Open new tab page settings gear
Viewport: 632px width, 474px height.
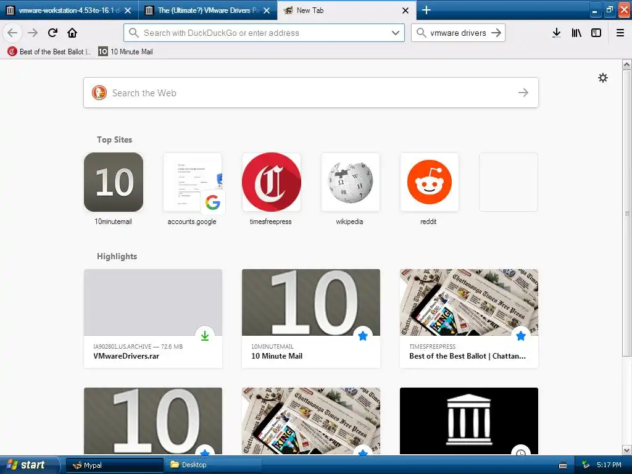[x=603, y=78]
